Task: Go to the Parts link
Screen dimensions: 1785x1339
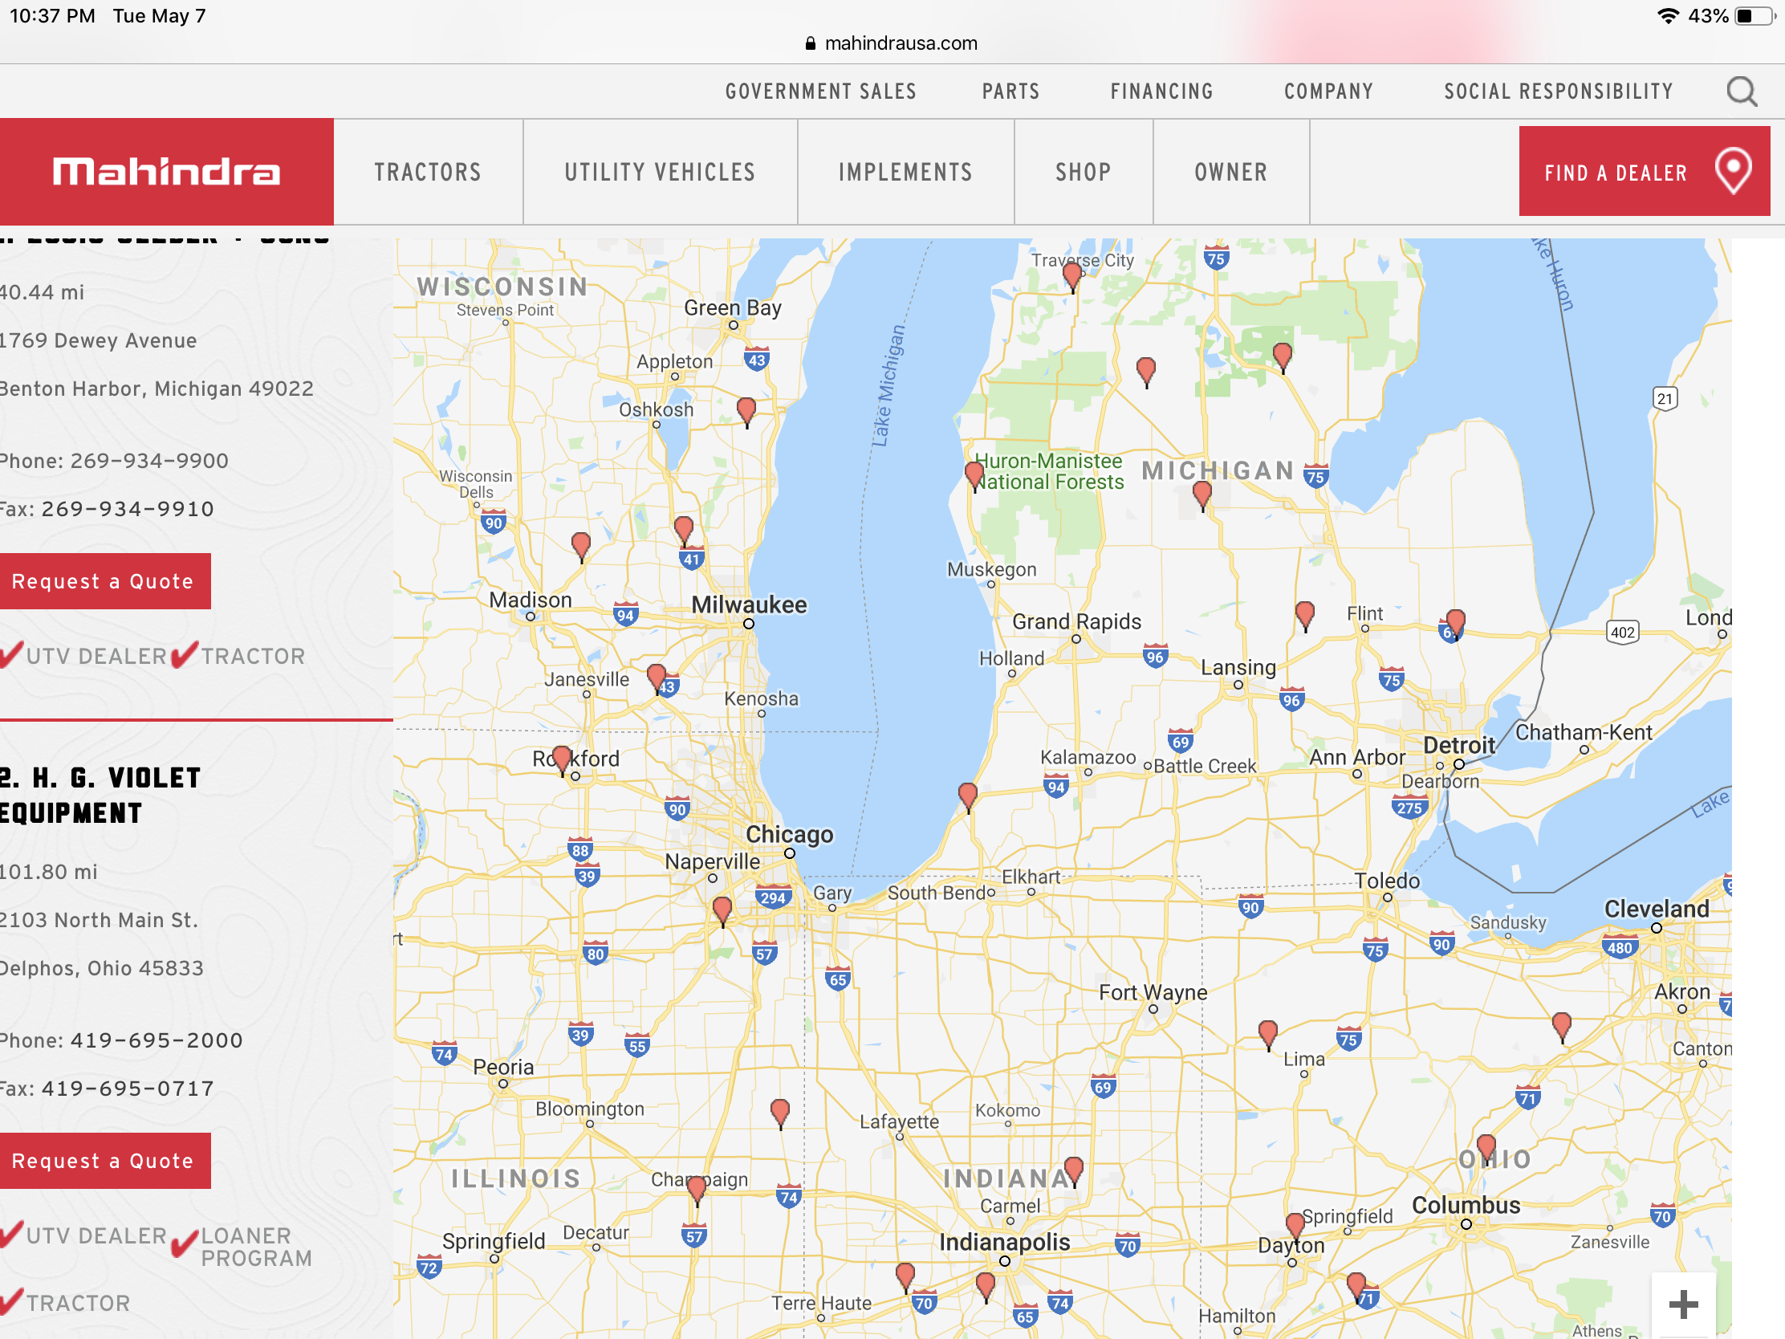Action: pyautogui.click(x=1010, y=92)
